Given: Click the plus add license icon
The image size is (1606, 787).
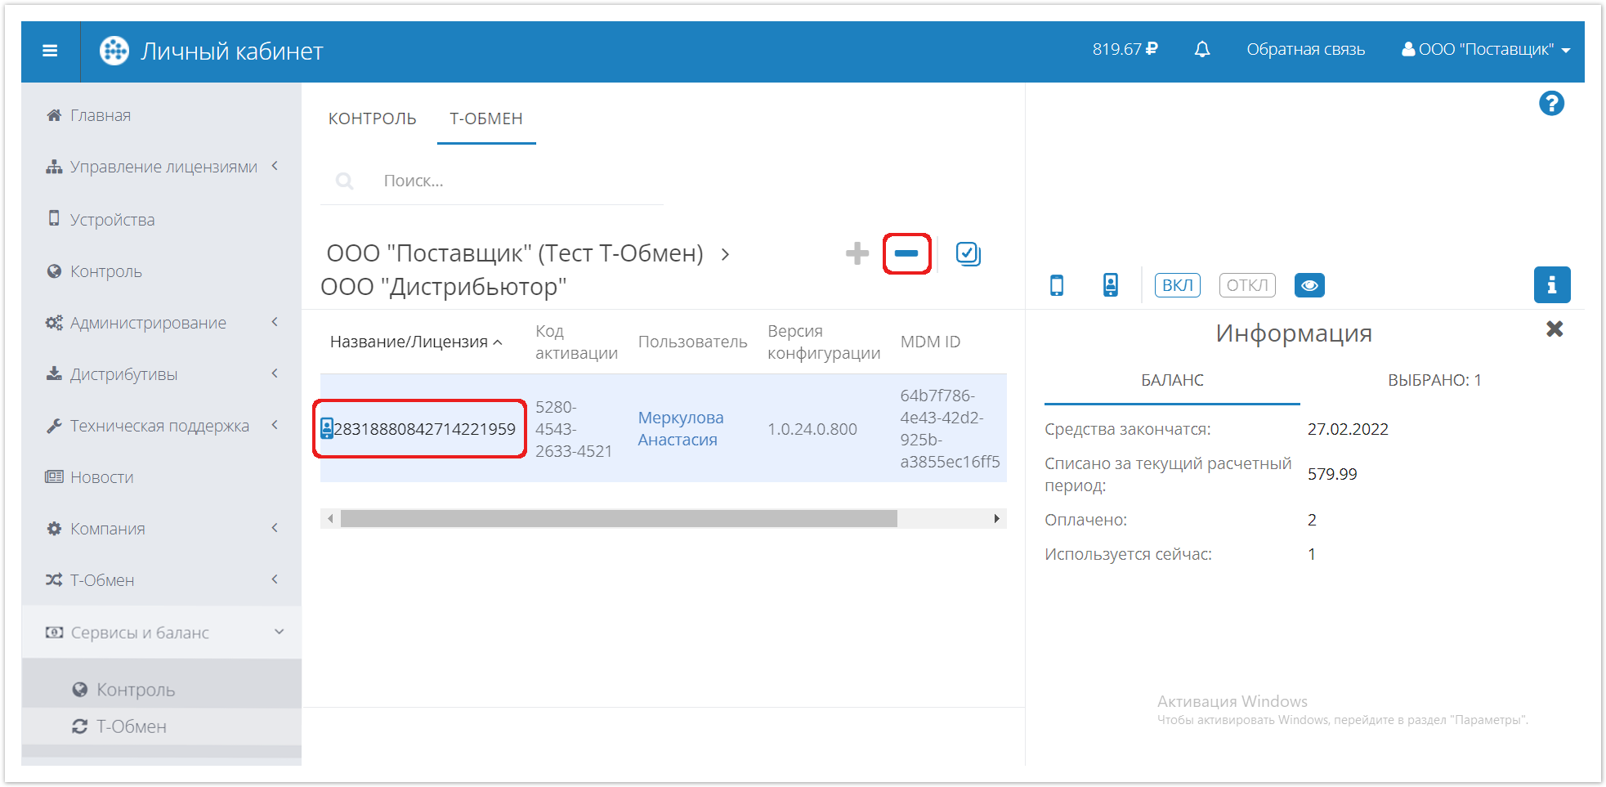Looking at the screenshot, I should point(857,253).
